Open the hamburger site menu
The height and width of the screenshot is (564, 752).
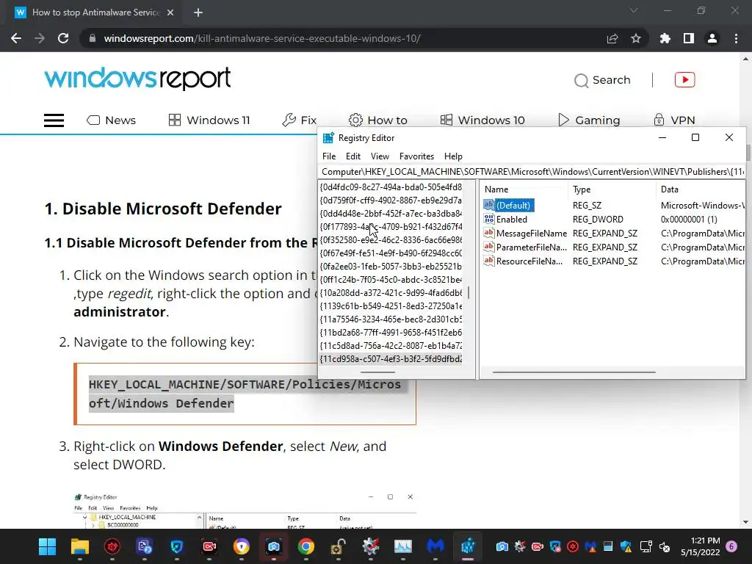pos(54,120)
